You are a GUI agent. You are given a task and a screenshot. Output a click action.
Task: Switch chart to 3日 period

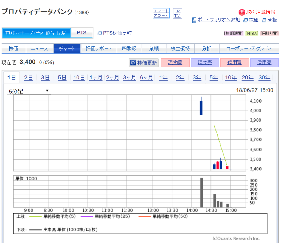(x=45, y=78)
